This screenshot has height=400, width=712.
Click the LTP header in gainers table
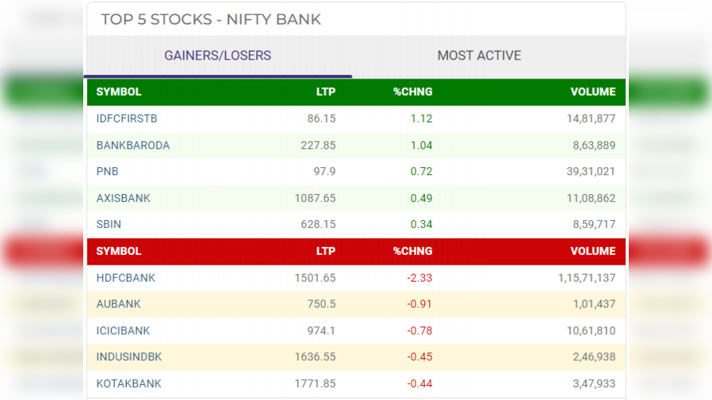[x=326, y=92]
